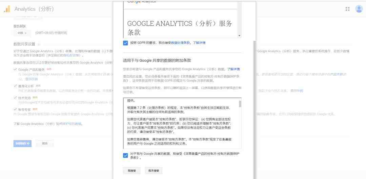
Task: Open the privacy policy link in data sharing text
Action: click(72, 55)
